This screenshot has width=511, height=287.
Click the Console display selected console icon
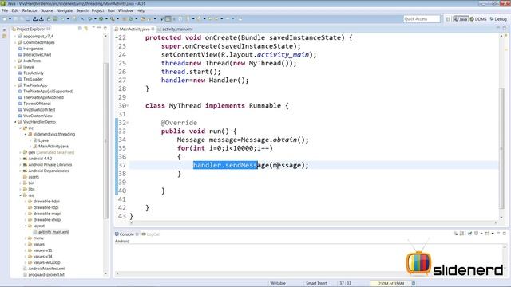(x=477, y=234)
